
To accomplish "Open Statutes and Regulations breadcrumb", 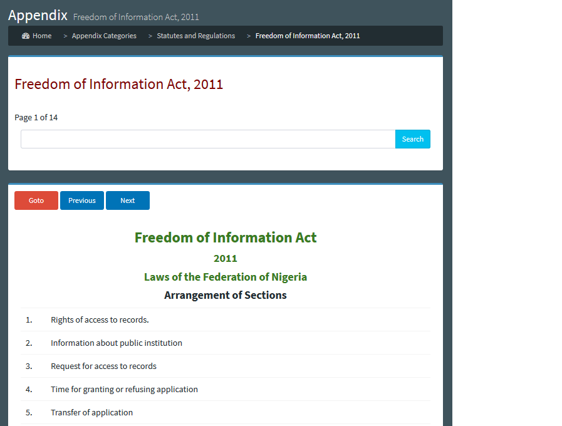I will [x=195, y=36].
